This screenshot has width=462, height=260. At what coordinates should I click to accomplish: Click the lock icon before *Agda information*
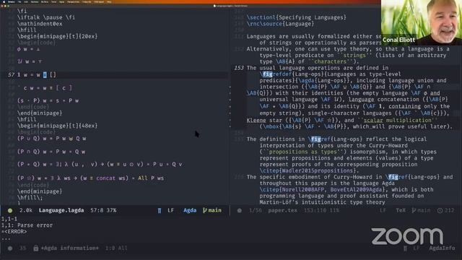(35, 248)
